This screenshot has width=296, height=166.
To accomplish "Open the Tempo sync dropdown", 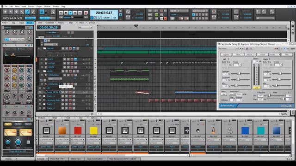I will pyautogui.click(x=232, y=94).
